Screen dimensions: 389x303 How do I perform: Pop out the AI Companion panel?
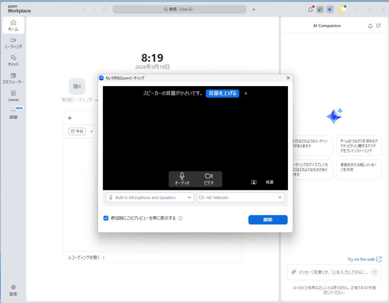tap(378, 25)
